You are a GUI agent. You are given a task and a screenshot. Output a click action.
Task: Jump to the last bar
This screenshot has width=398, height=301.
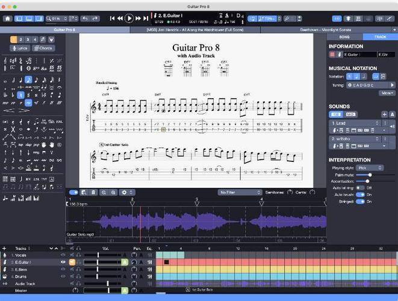coord(146,18)
